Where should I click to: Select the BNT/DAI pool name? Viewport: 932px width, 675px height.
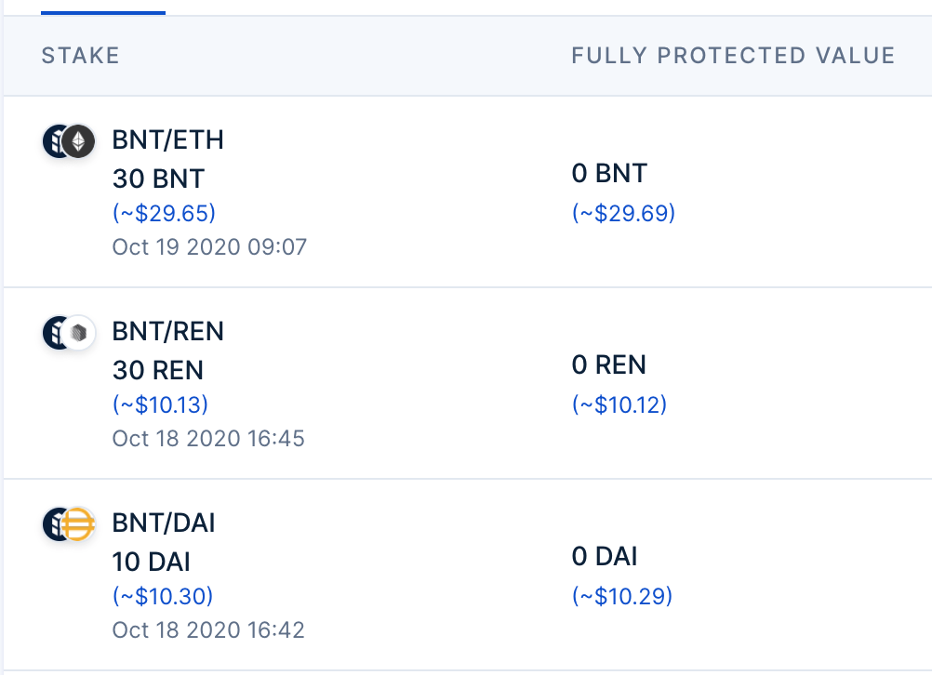coord(164,523)
